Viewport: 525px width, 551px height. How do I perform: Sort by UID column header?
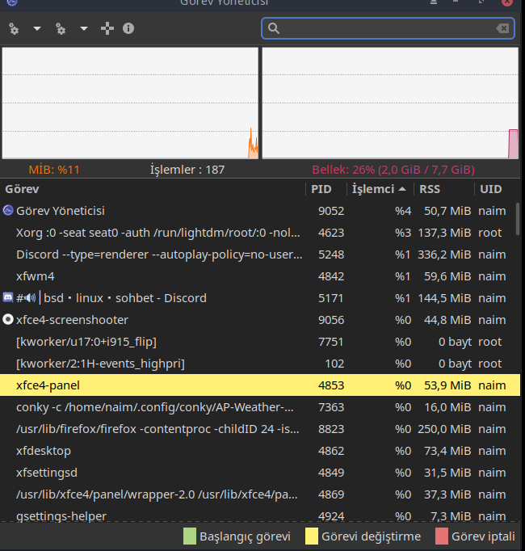(490, 189)
